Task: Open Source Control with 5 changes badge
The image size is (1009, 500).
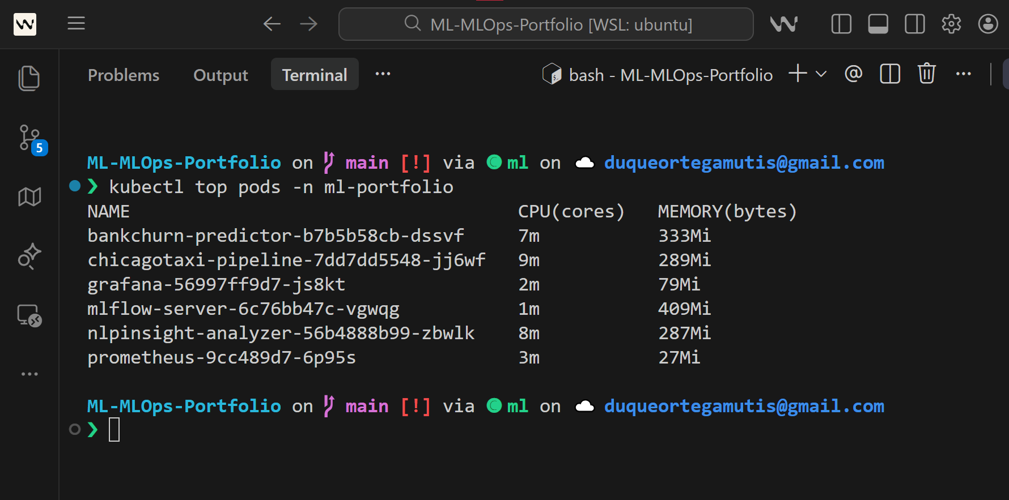Action: (x=29, y=138)
